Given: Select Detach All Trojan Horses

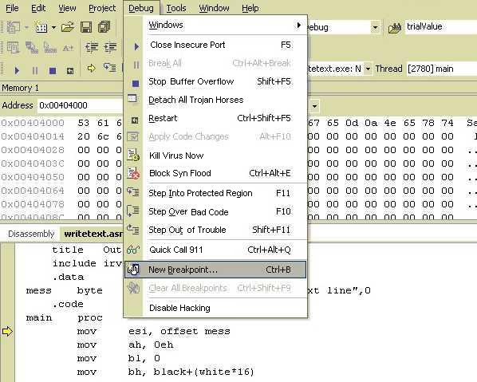Looking at the screenshot, I should [215, 100].
